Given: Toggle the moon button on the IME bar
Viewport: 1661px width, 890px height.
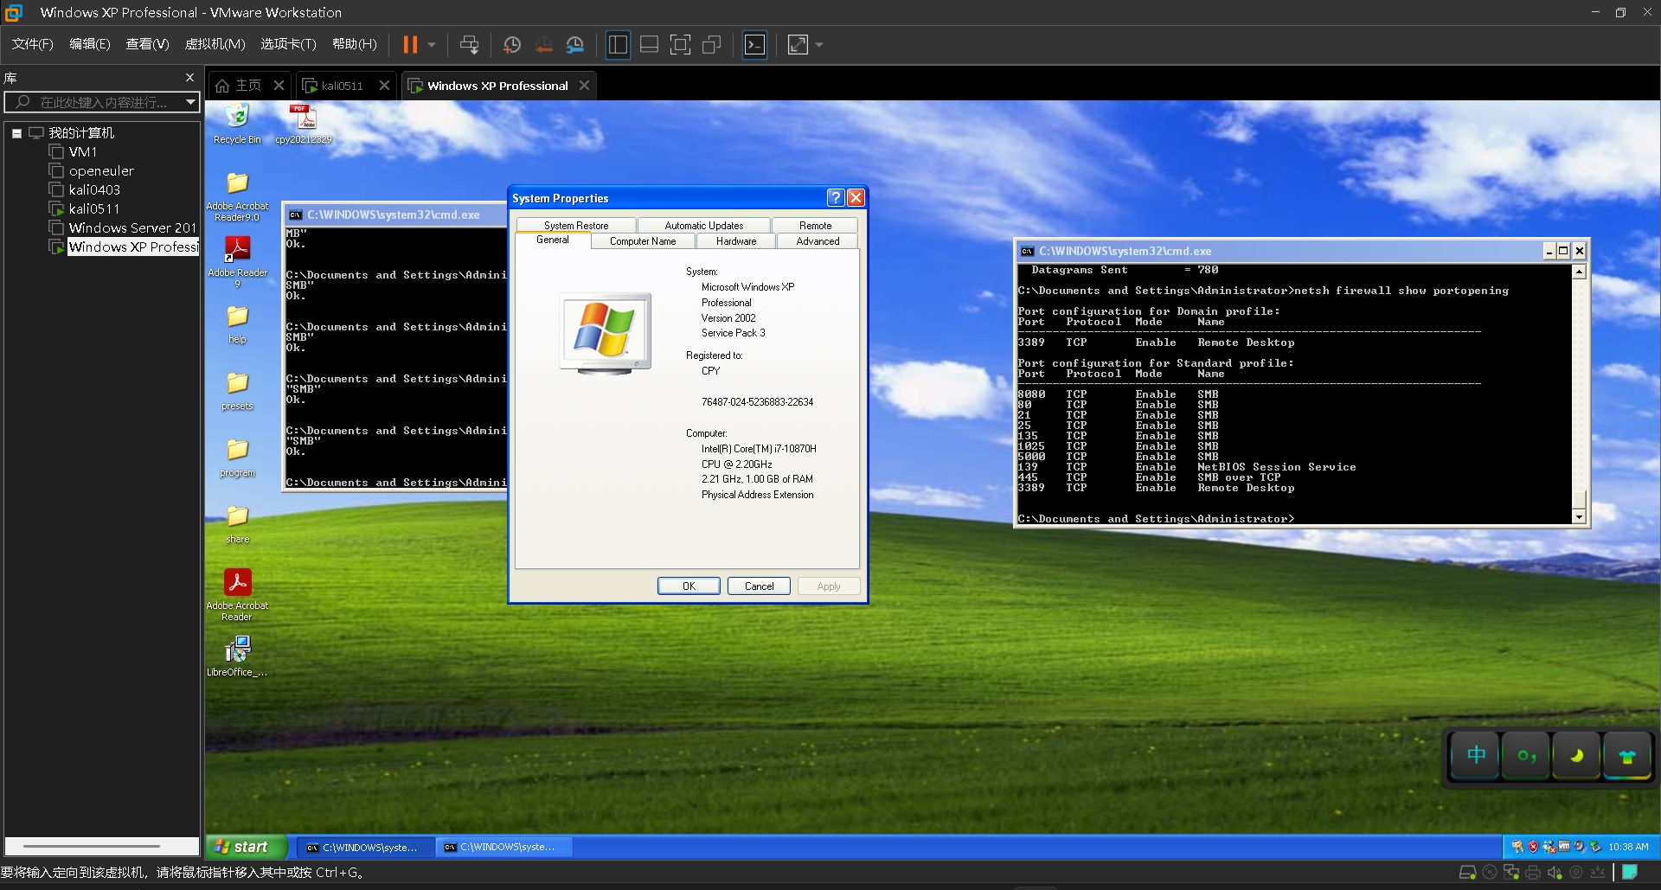Looking at the screenshot, I should [1576, 755].
